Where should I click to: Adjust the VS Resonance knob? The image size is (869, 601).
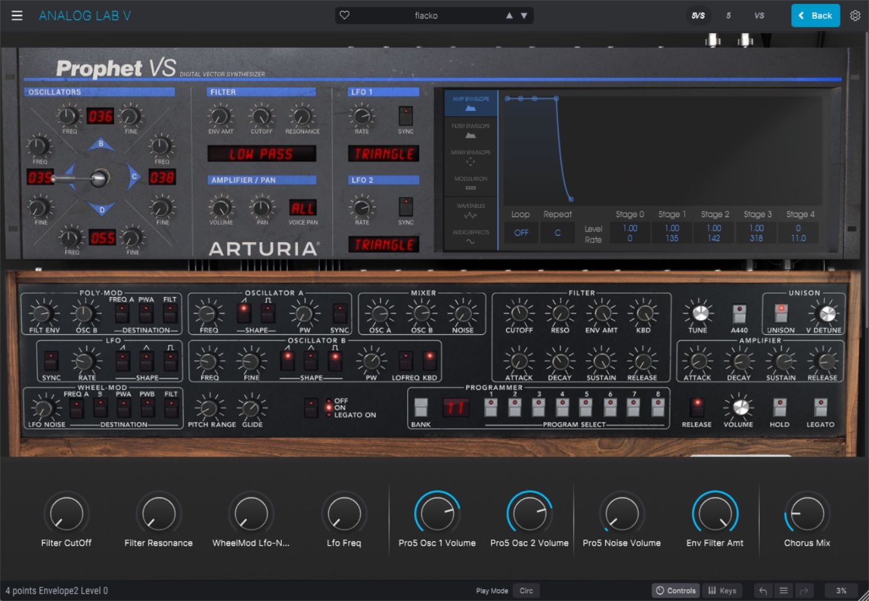302,115
